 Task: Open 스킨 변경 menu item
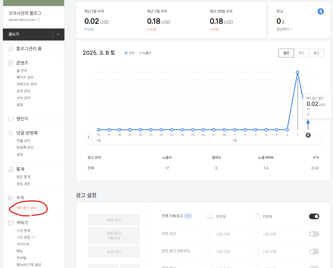point(23,230)
